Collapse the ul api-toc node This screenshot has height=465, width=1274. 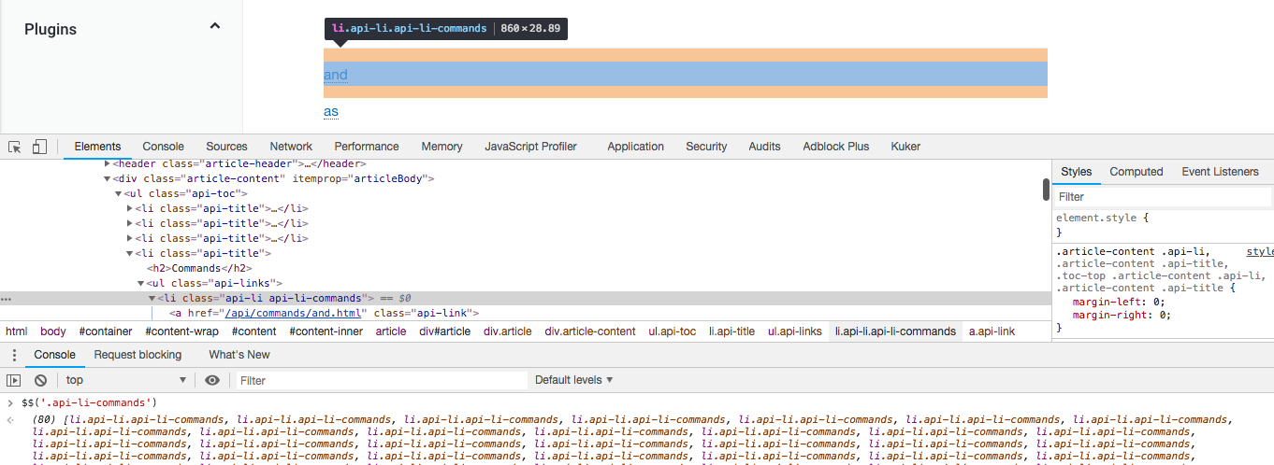click(x=119, y=193)
